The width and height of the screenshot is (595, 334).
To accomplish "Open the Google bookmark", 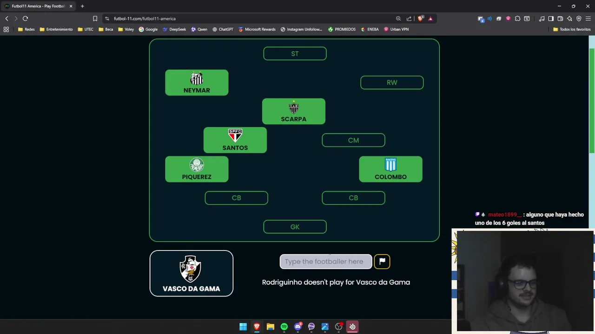I will (x=148, y=29).
